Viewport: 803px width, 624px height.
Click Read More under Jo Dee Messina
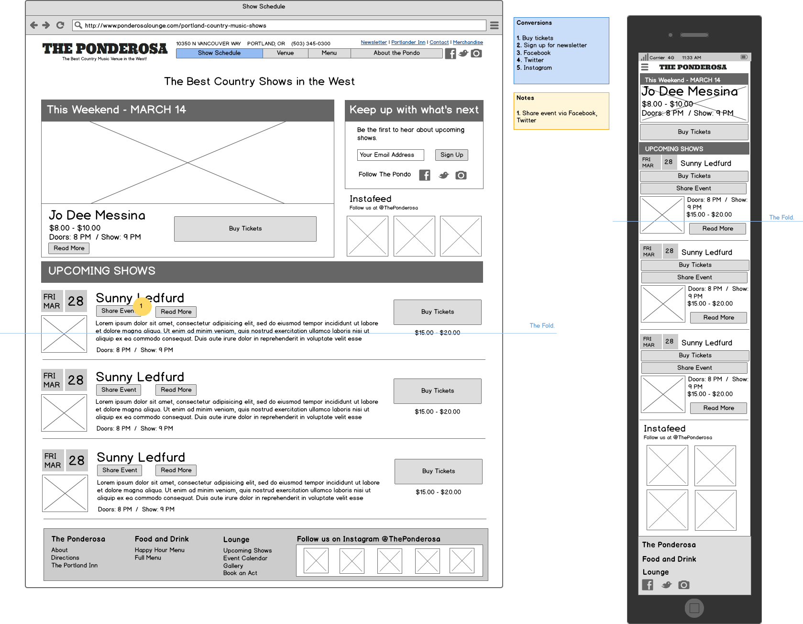point(69,248)
